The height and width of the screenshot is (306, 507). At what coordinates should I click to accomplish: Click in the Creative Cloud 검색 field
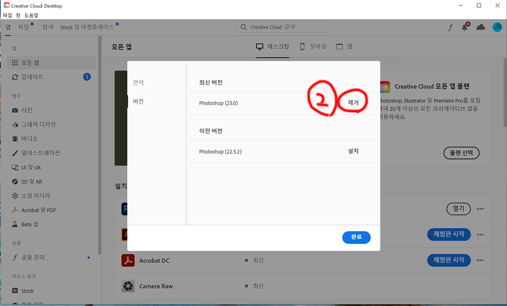tap(283, 27)
